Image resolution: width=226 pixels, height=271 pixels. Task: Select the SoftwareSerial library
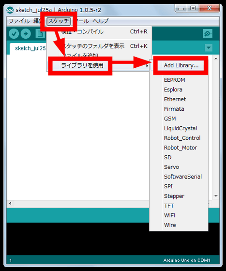click(x=179, y=177)
